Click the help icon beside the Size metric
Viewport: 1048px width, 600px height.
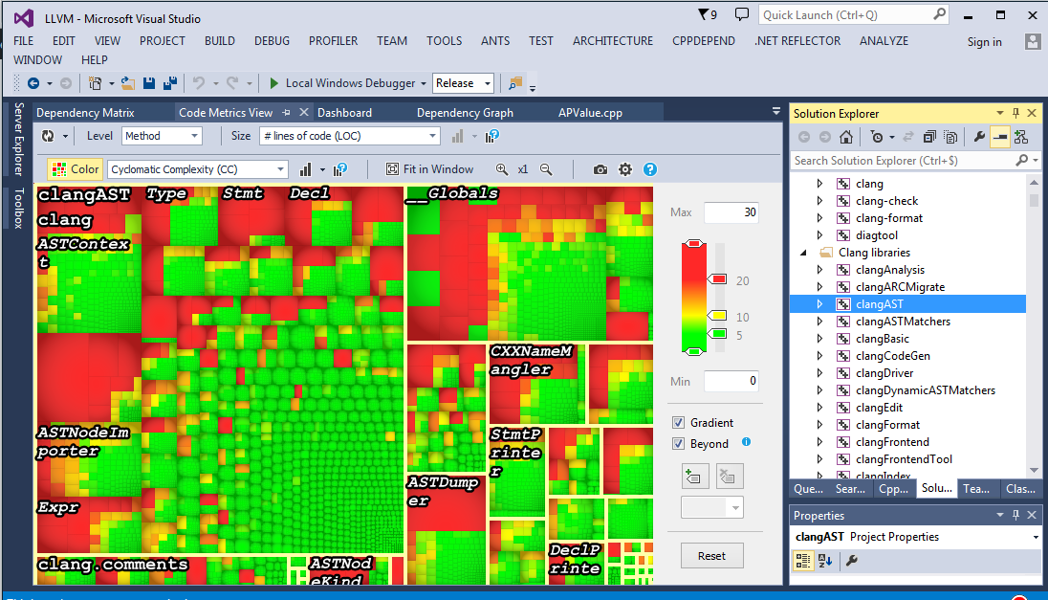point(492,136)
